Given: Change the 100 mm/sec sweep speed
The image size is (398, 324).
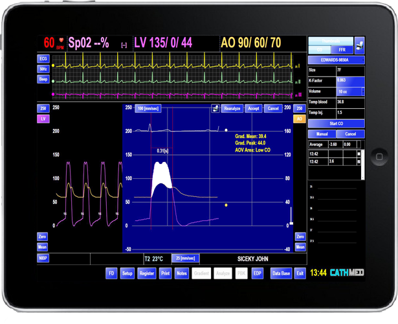Looking at the screenshot, I should pos(148,108).
